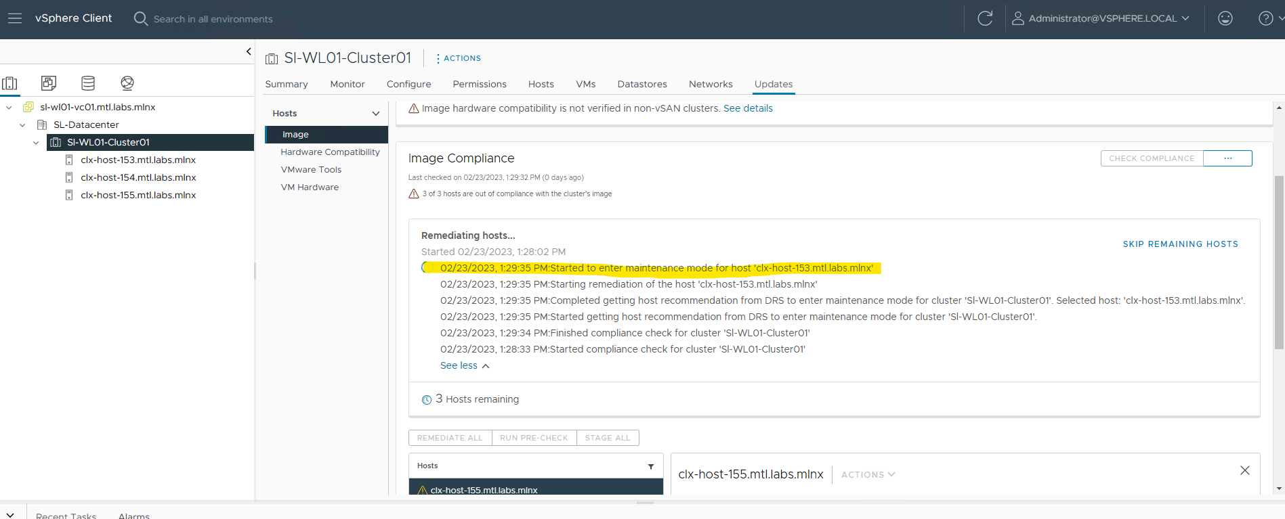Click the scrollbar down arrow
Image resolution: width=1285 pixels, height=519 pixels.
coord(1279,488)
